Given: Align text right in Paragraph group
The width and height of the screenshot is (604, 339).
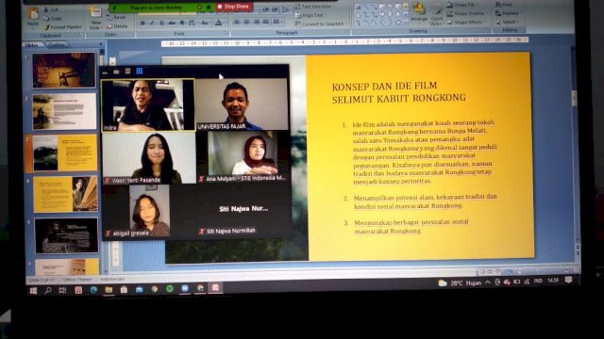Looking at the screenshot, I should [257, 22].
